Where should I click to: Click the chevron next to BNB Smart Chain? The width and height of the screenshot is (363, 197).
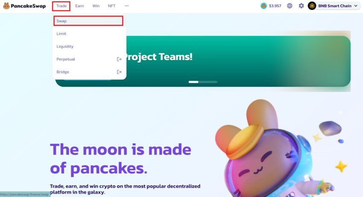(356, 6)
